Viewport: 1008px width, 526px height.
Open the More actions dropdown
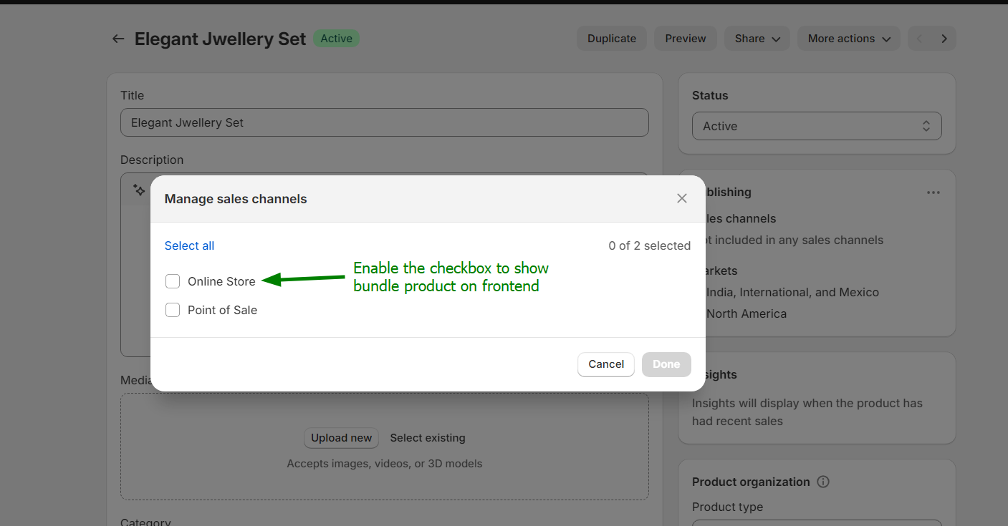click(849, 39)
